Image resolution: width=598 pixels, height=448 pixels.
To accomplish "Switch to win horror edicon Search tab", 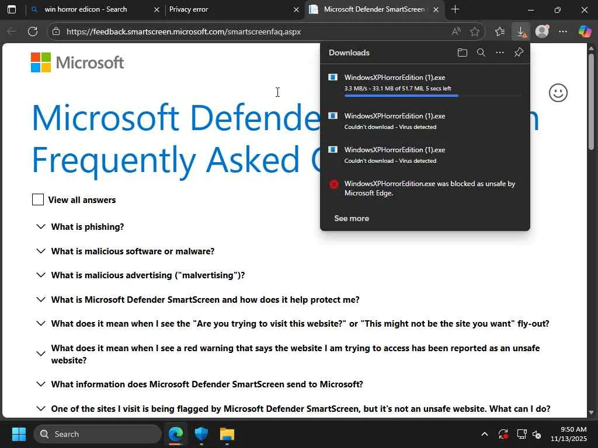I will (x=85, y=9).
